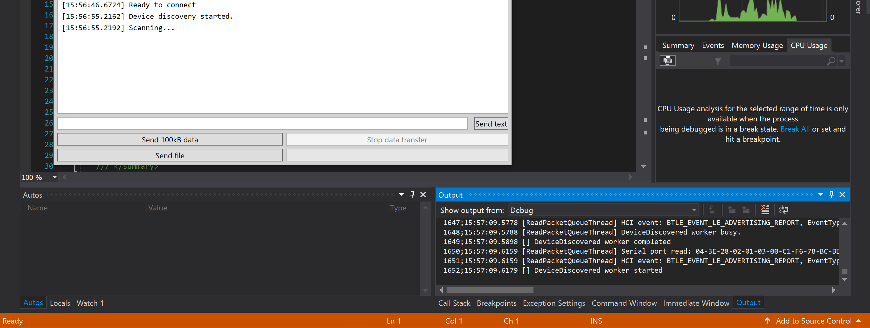Switch to the Memory Usage tab
Screen dimensions: 870x328
[757, 45]
